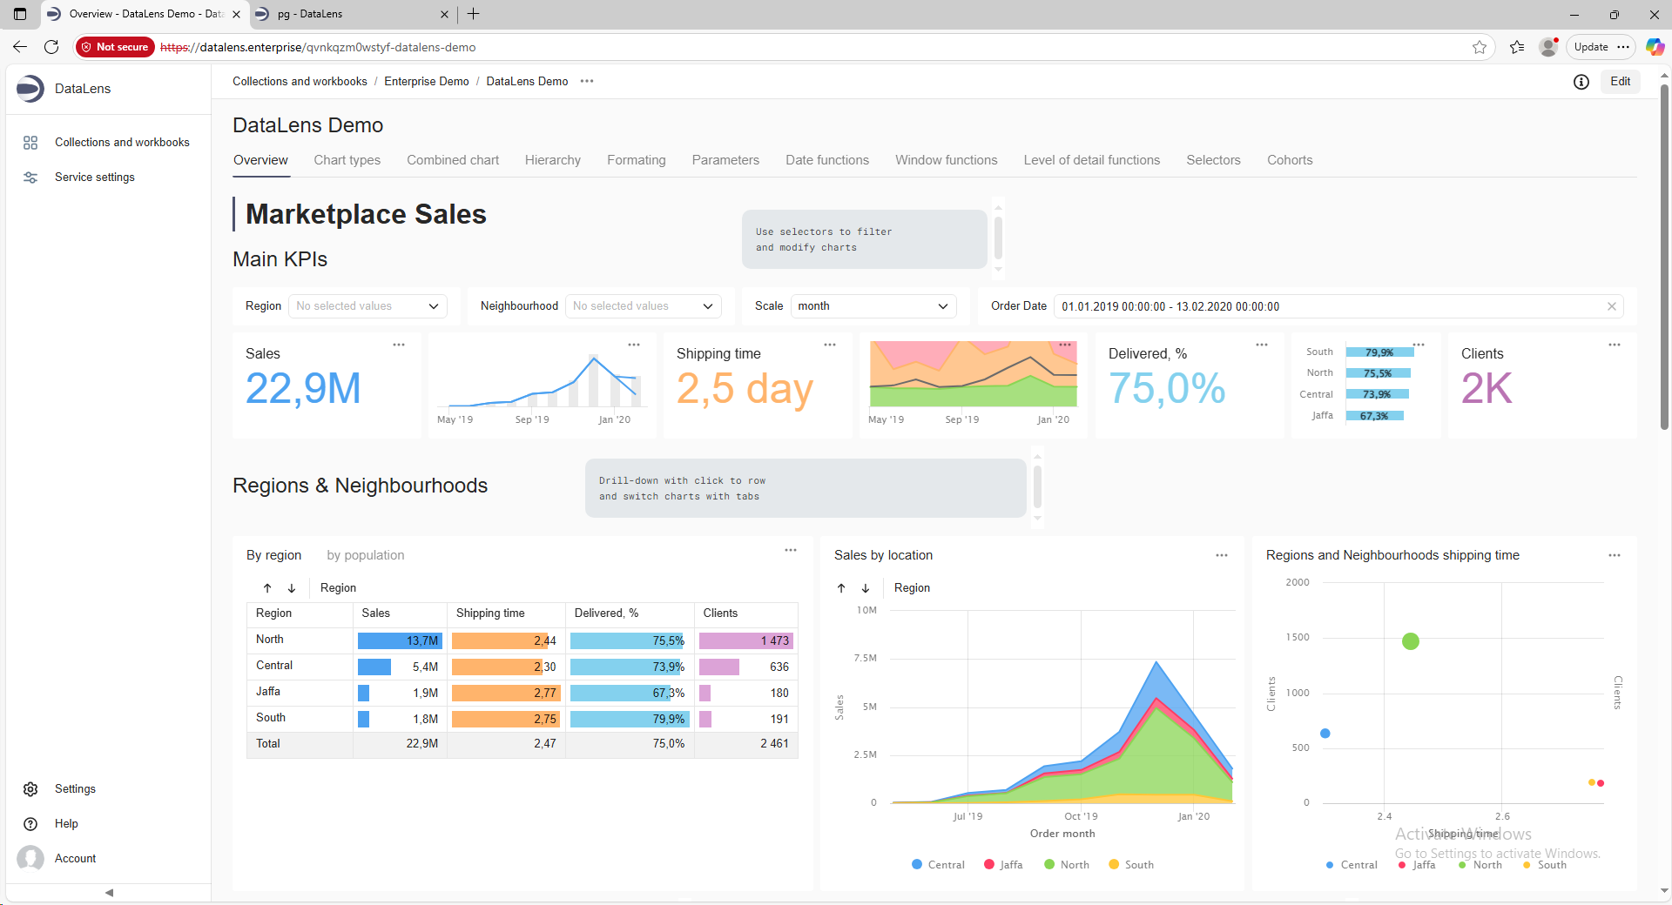Image resolution: width=1672 pixels, height=905 pixels.
Task: Toggle South series in shipping time chart legend
Action: coord(1544,865)
